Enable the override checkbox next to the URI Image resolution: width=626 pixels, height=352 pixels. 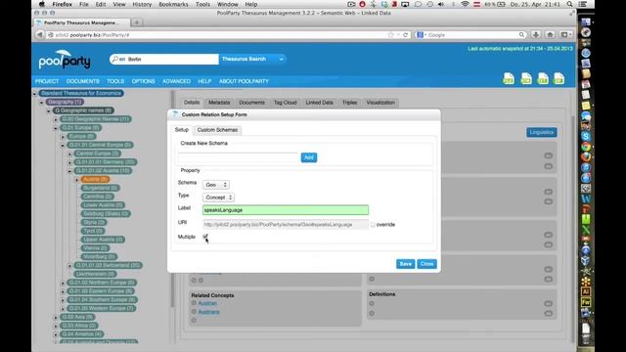(373, 225)
